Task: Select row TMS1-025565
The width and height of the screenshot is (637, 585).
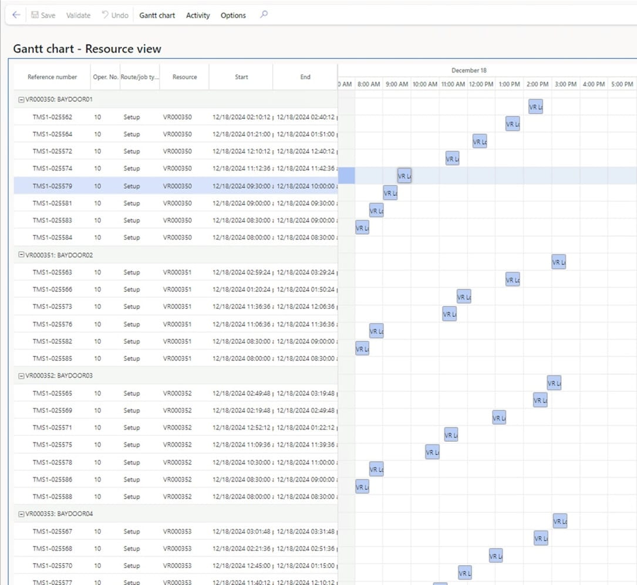Action: point(52,393)
